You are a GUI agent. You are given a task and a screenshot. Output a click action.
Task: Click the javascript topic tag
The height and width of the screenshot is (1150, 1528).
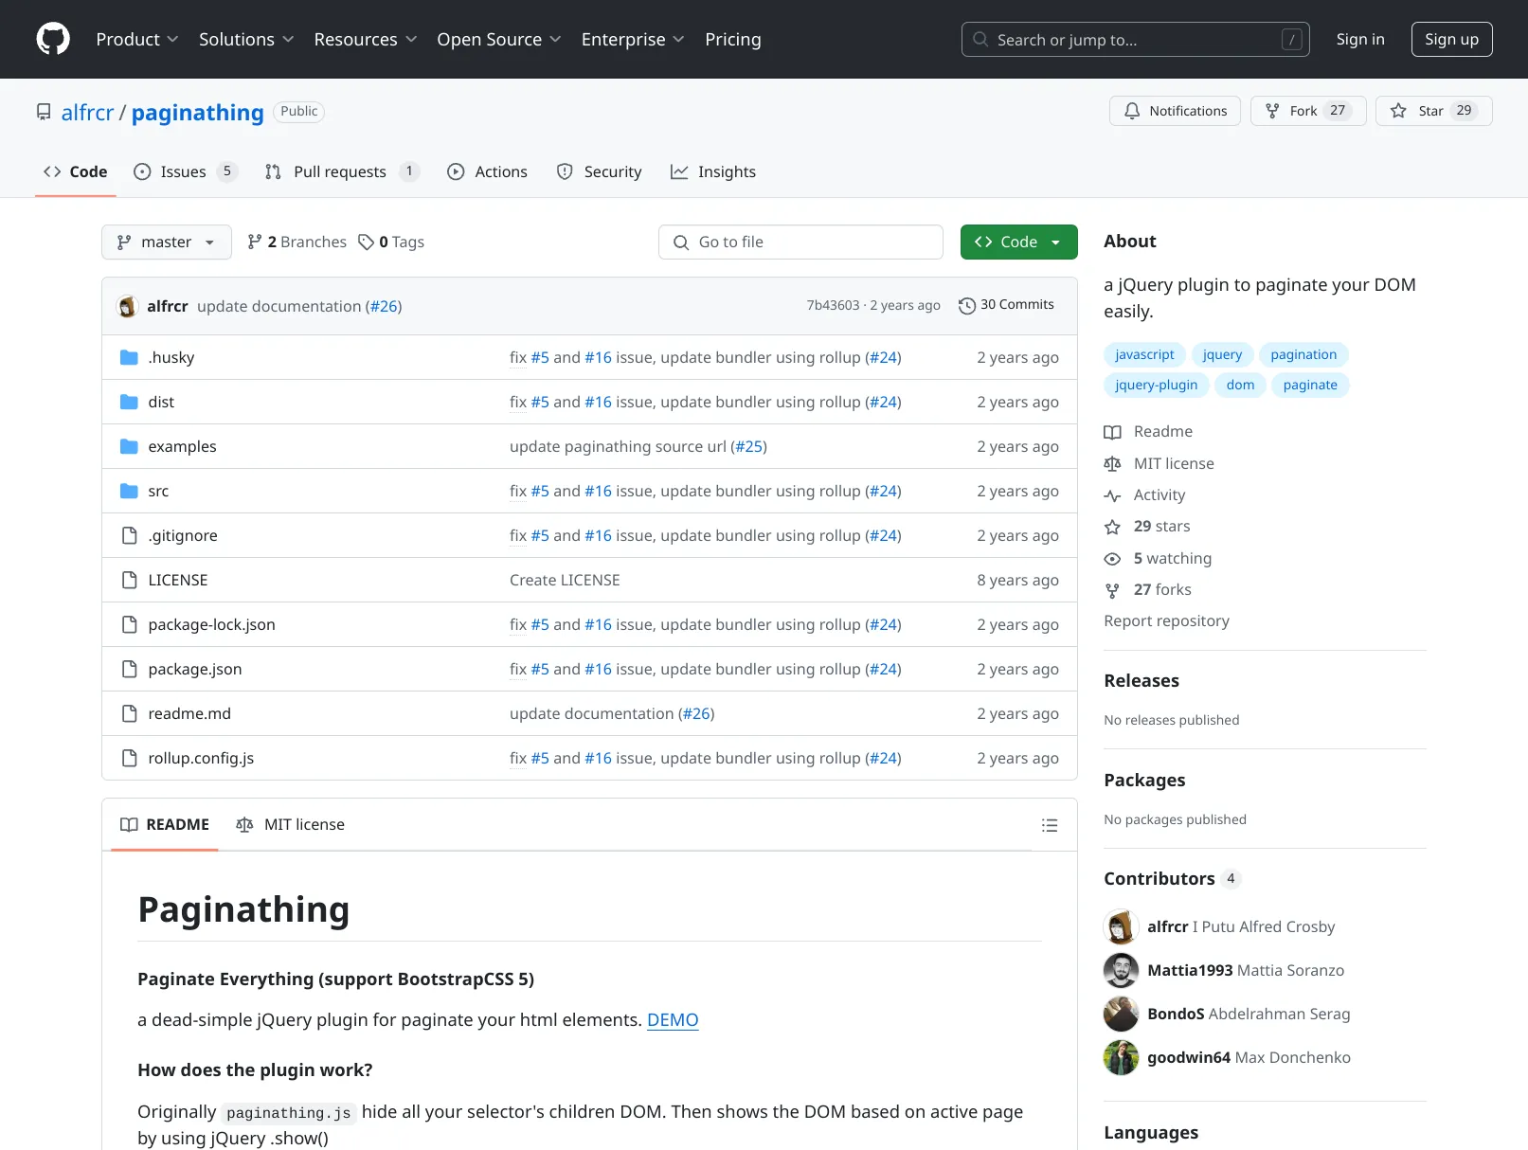click(1144, 354)
